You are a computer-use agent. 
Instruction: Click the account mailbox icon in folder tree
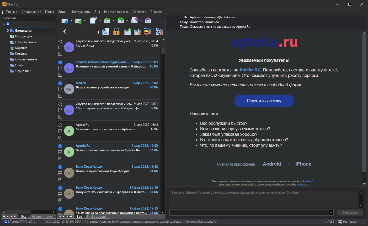tap(8, 24)
